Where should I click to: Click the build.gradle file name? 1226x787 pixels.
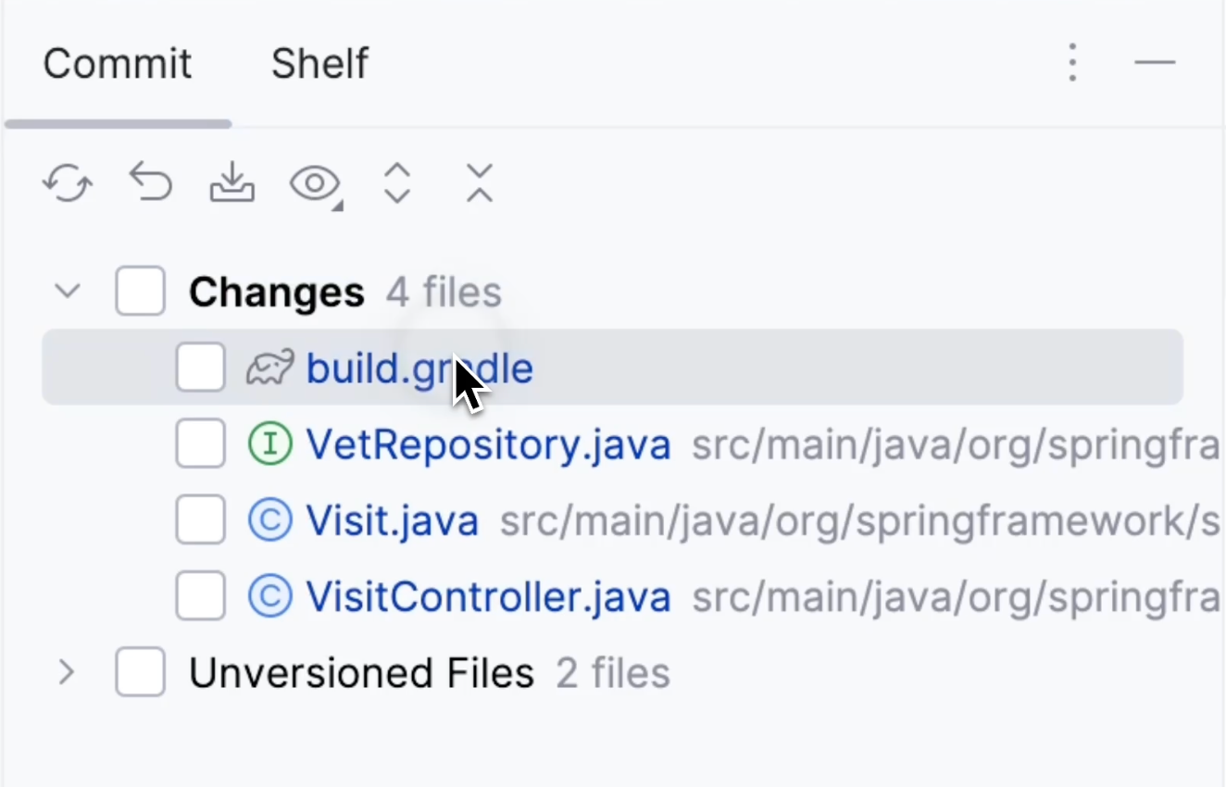tap(419, 367)
